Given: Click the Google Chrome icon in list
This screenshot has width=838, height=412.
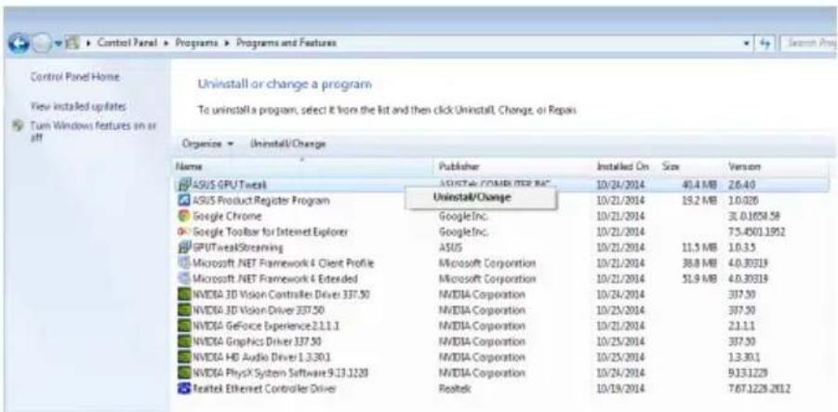Looking at the screenshot, I should coord(183,217).
